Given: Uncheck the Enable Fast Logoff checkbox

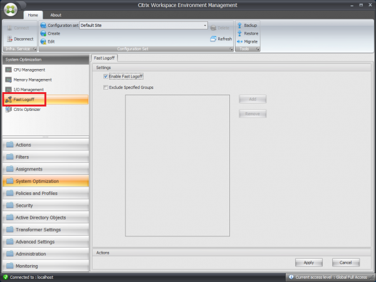Looking at the screenshot, I should coord(105,76).
